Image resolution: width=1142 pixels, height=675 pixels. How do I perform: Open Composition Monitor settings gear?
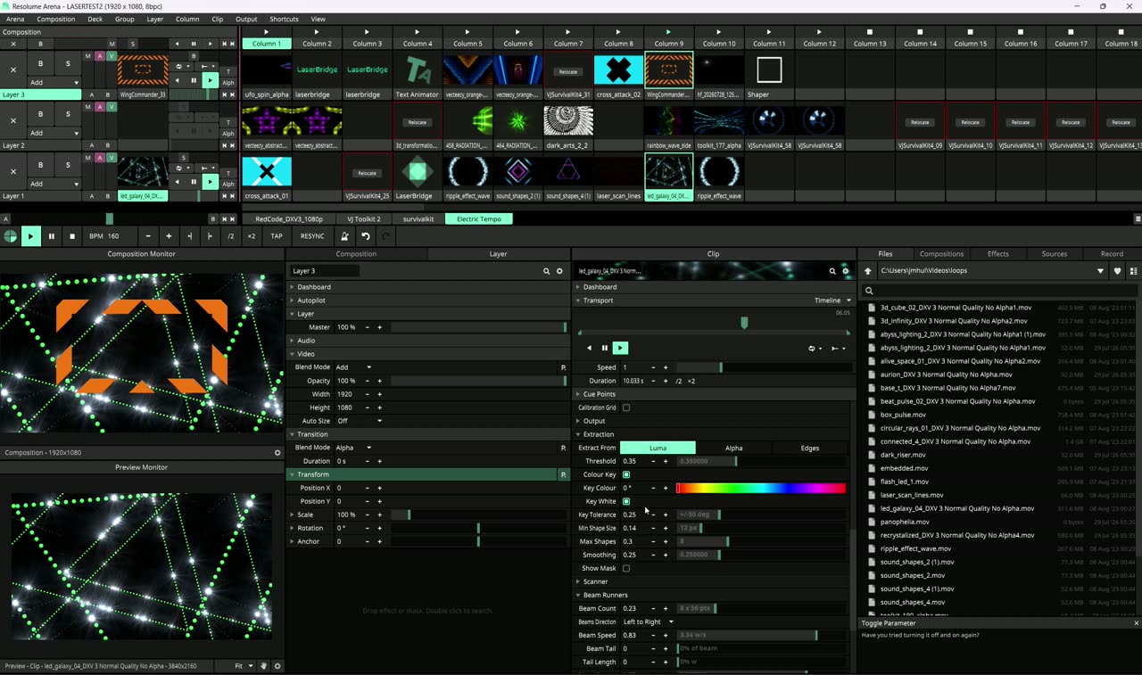coord(277,453)
